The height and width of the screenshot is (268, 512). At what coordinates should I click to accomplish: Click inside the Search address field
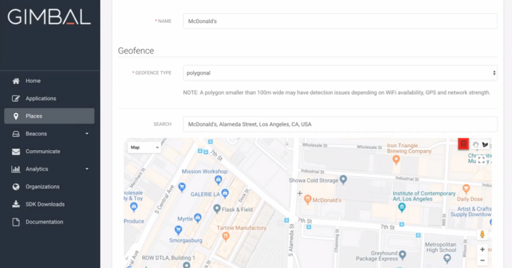(x=340, y=124)
